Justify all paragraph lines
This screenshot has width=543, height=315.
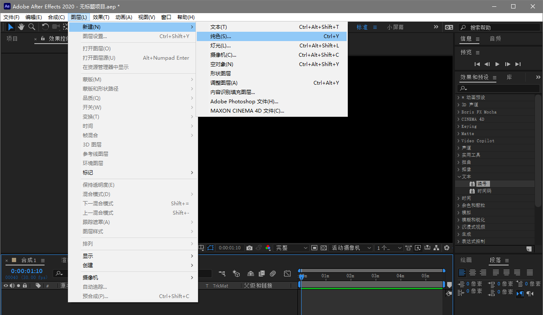point(530,273)
